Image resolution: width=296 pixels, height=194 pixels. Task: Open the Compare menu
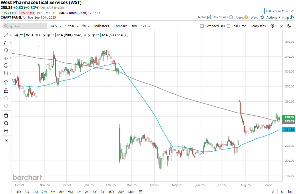tap(120, 26)
